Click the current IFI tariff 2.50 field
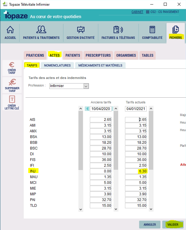The width and height of the screenshot is (186, 230). coord(136,165)
